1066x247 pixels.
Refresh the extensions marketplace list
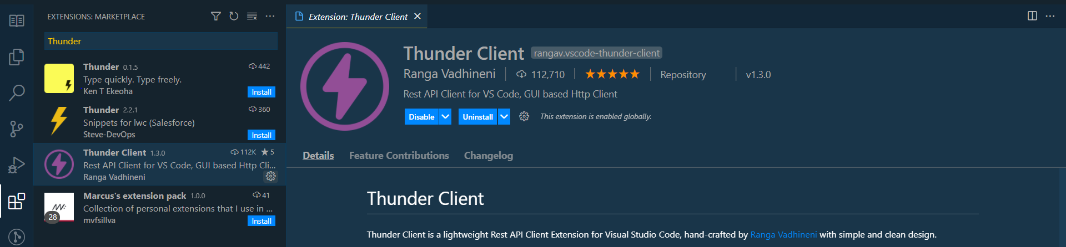[234, 16]
